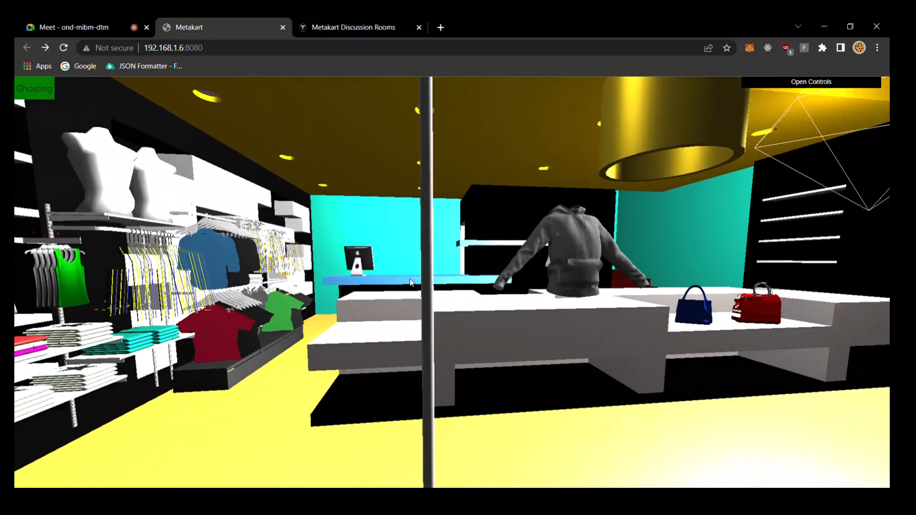Click the share this page icon
The width and height of the screenshot is (916, 515).
(708, 48)
